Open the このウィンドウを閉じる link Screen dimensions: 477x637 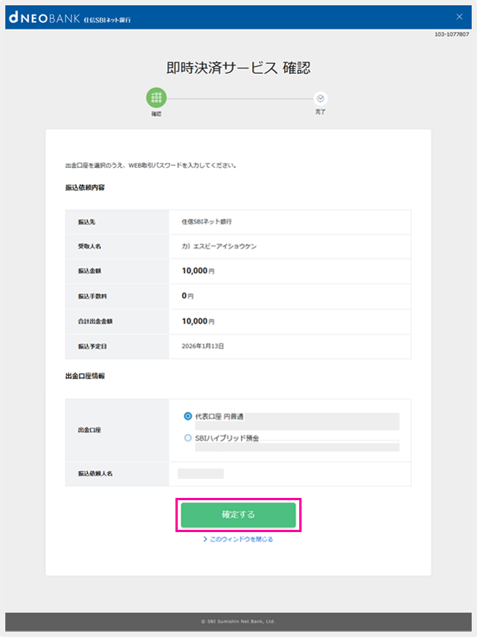241,539
